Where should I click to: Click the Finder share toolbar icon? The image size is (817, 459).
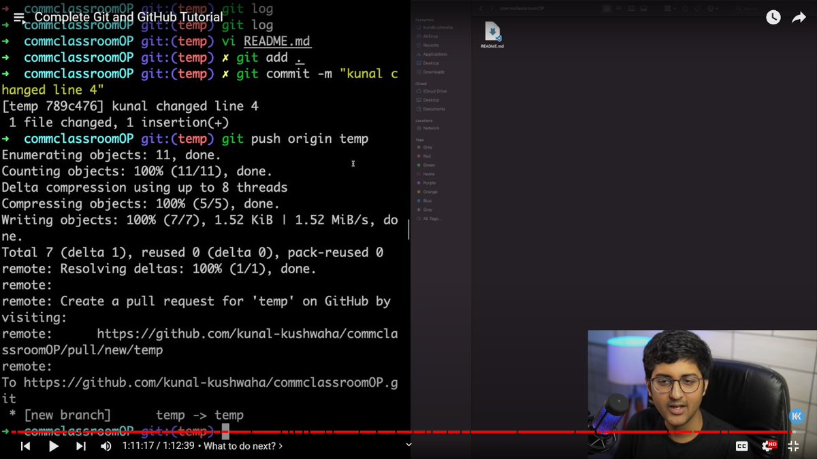[685, 8]
